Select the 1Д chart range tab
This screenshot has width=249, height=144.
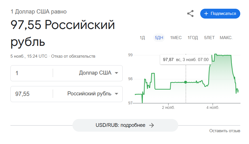(x=142, y=38)
